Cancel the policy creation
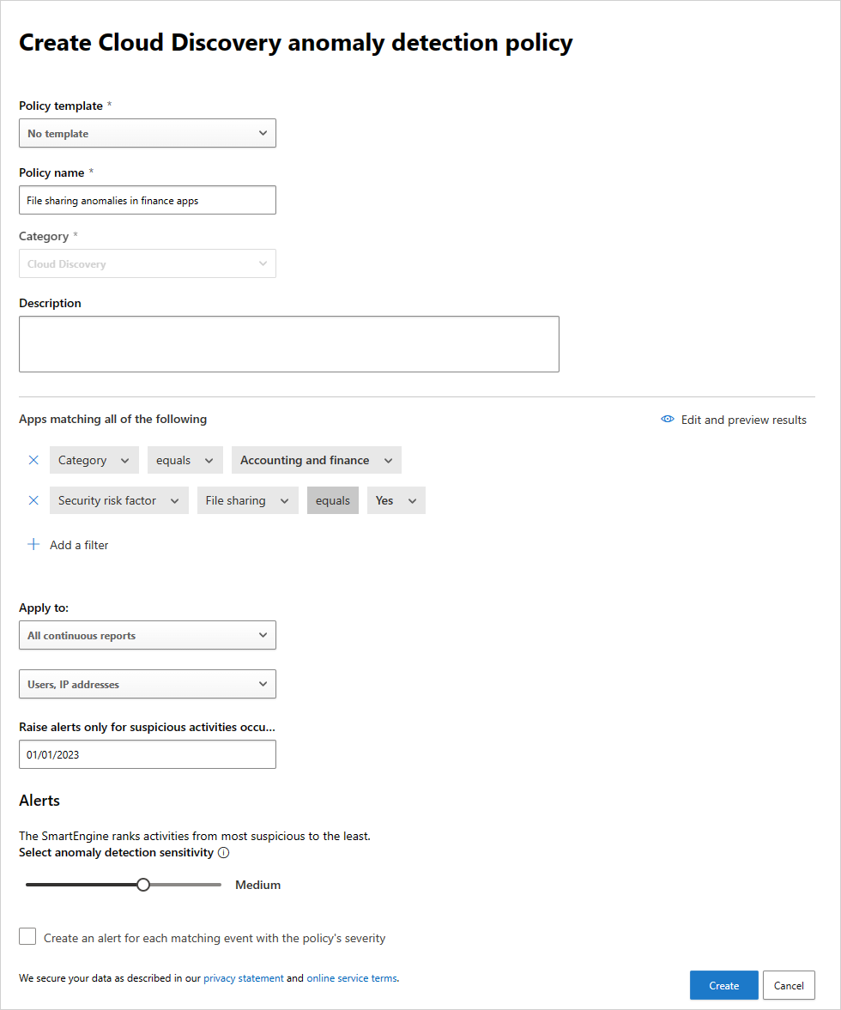The image size is (841, 1010). pyautogui.click(x=789, y=985)
